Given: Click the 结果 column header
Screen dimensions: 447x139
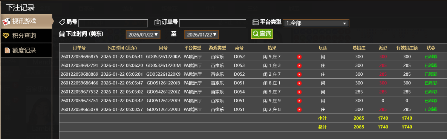Looking at the screenshot, I should (272, 48).
